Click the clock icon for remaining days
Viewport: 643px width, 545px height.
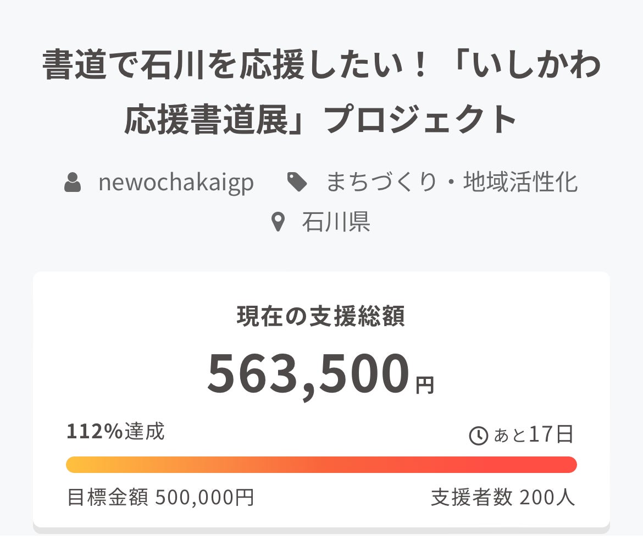pyautogui.click(x=478, y=436)
